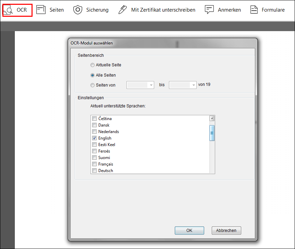
Task: Enable Français for OCR recognition
Action: [x=94, y=164]
